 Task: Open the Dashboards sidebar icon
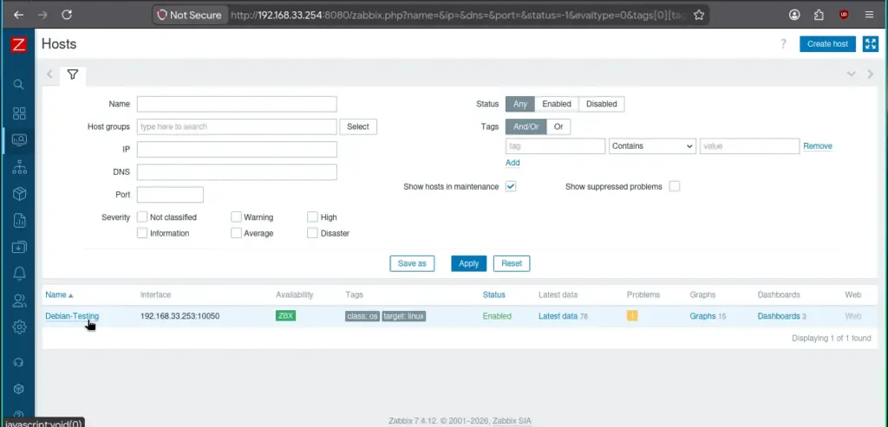point(19,113)
